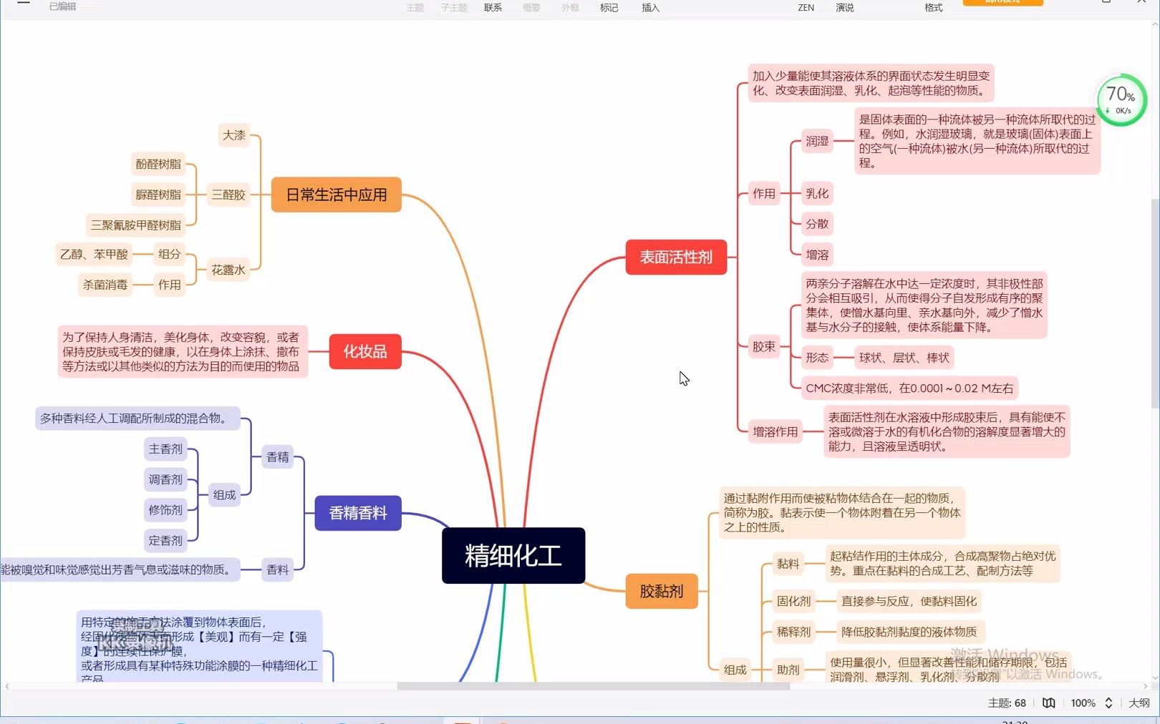Select the 助剂 node

coord(788,670)
